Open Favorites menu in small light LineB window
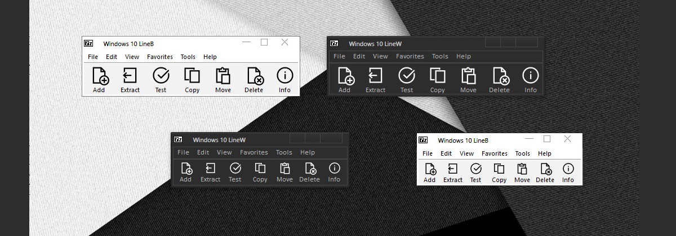The image size is (676, 236). tap(495, 153)
